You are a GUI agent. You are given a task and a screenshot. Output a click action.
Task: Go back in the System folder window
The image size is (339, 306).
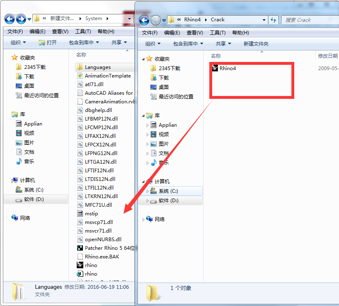9,19
